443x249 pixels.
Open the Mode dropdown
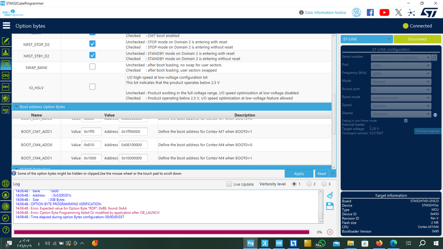(x=401, y=82)
